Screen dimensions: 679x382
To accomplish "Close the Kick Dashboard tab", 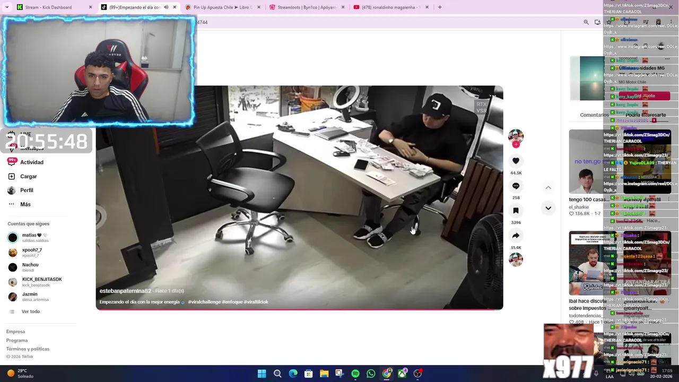I will pos(90,7).
